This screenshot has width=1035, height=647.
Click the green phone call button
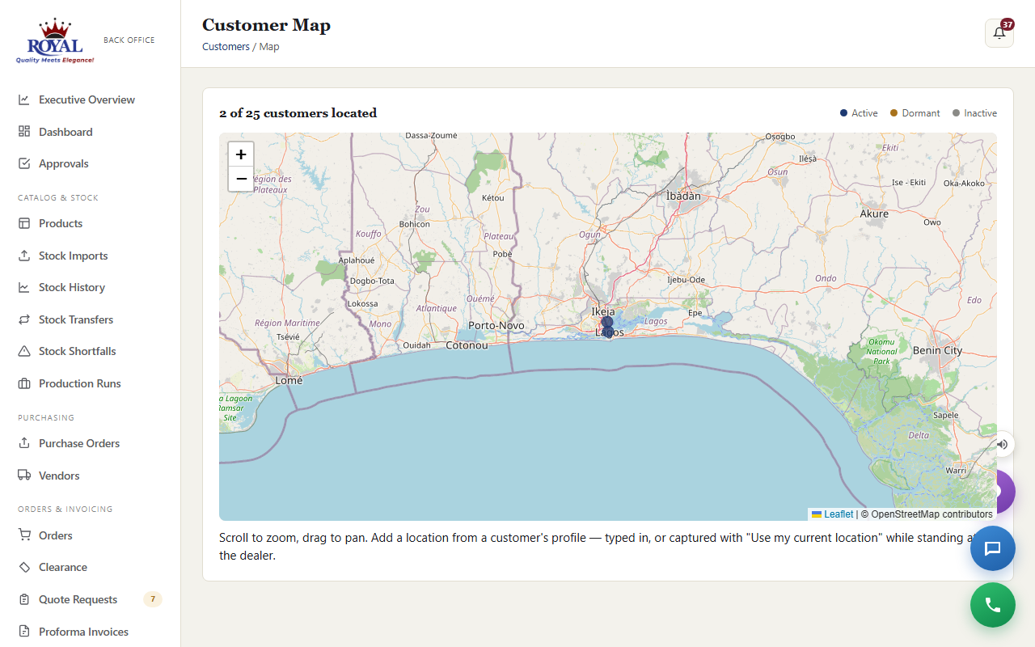[x=993, y=605]
